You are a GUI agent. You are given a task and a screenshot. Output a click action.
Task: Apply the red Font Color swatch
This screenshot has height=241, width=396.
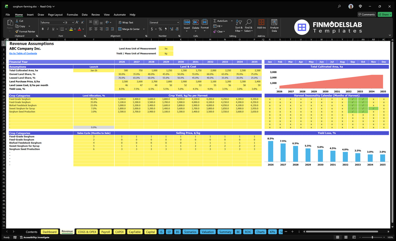pyautogui.click(x=80, y=29)
